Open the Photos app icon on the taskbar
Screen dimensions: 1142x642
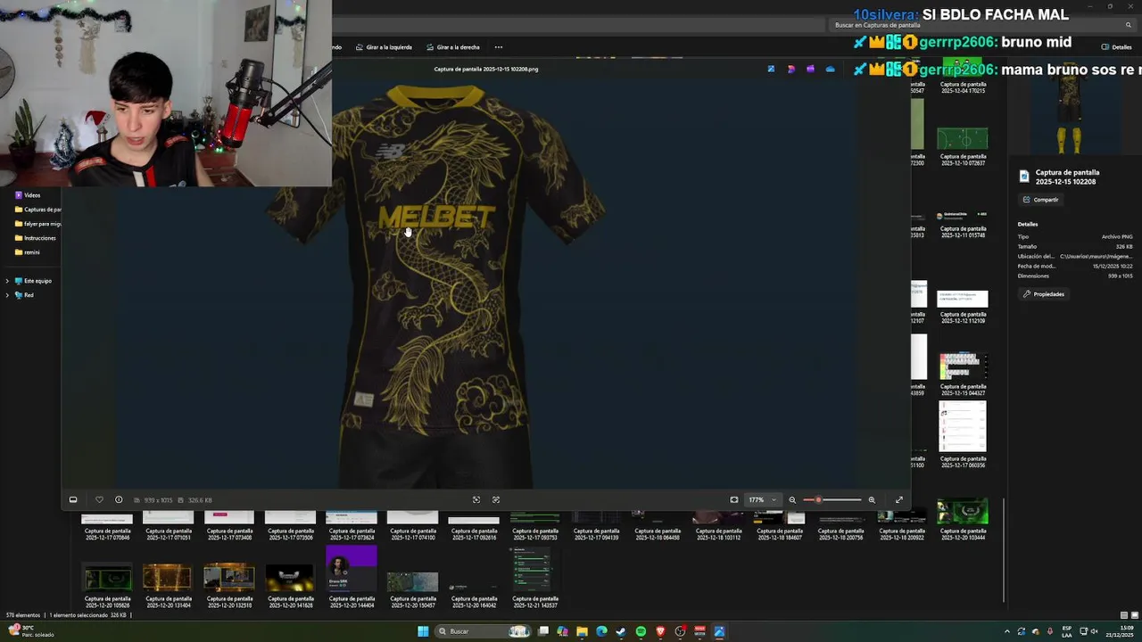point(719,631)
